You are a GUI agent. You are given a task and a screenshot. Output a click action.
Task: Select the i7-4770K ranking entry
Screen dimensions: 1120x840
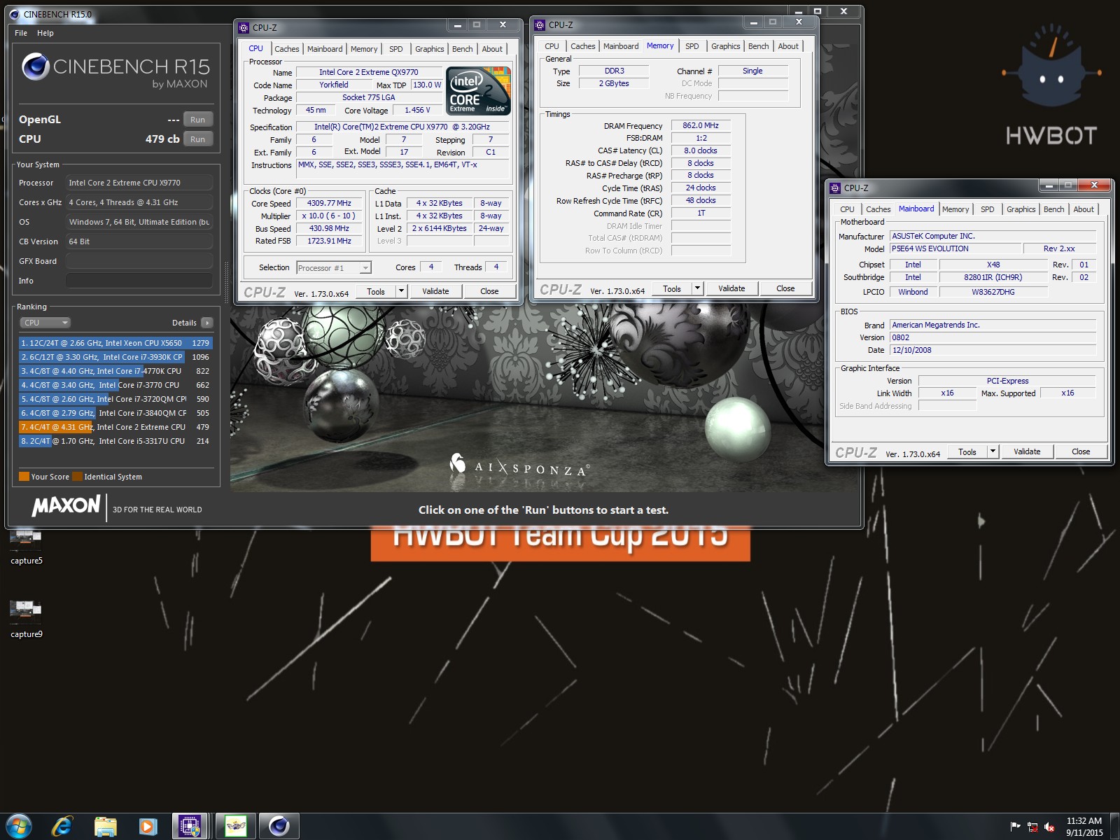click(x=115, y=371)
